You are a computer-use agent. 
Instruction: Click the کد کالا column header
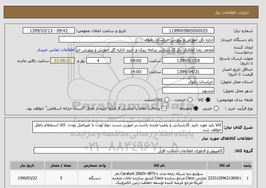coord(224,165)
